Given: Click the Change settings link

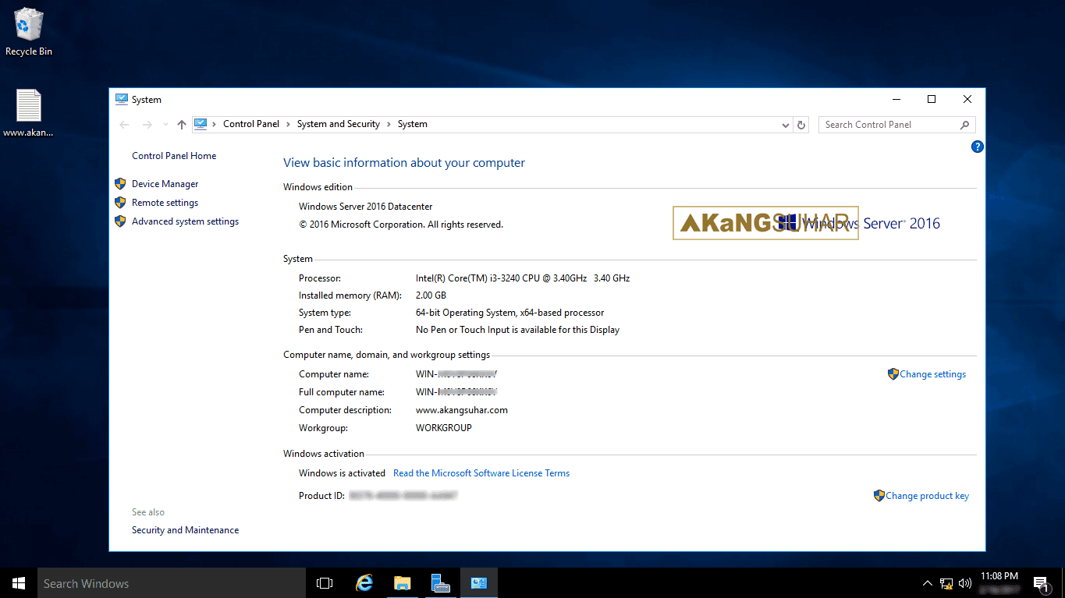Looking at the screenshot, I should (x=932, y=373).
